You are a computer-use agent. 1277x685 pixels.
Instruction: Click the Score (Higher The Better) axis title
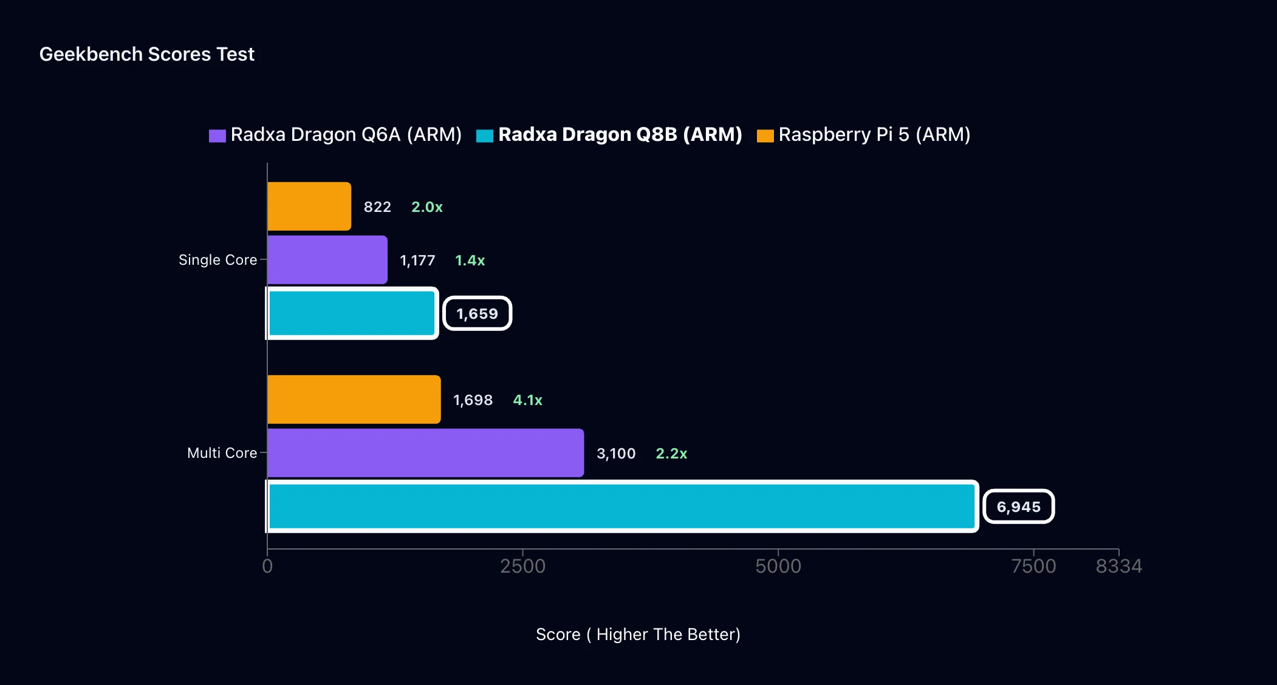(638, 635)
